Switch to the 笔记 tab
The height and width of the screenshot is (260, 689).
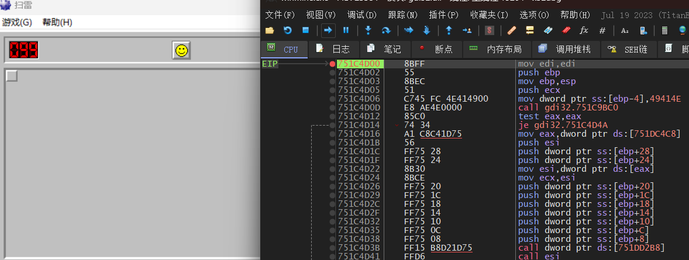pyautogui.click(x=385, y=49)
